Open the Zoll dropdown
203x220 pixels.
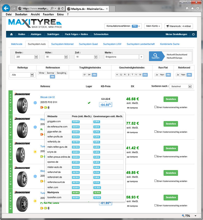pyautogui.click(x=86, y=57)
